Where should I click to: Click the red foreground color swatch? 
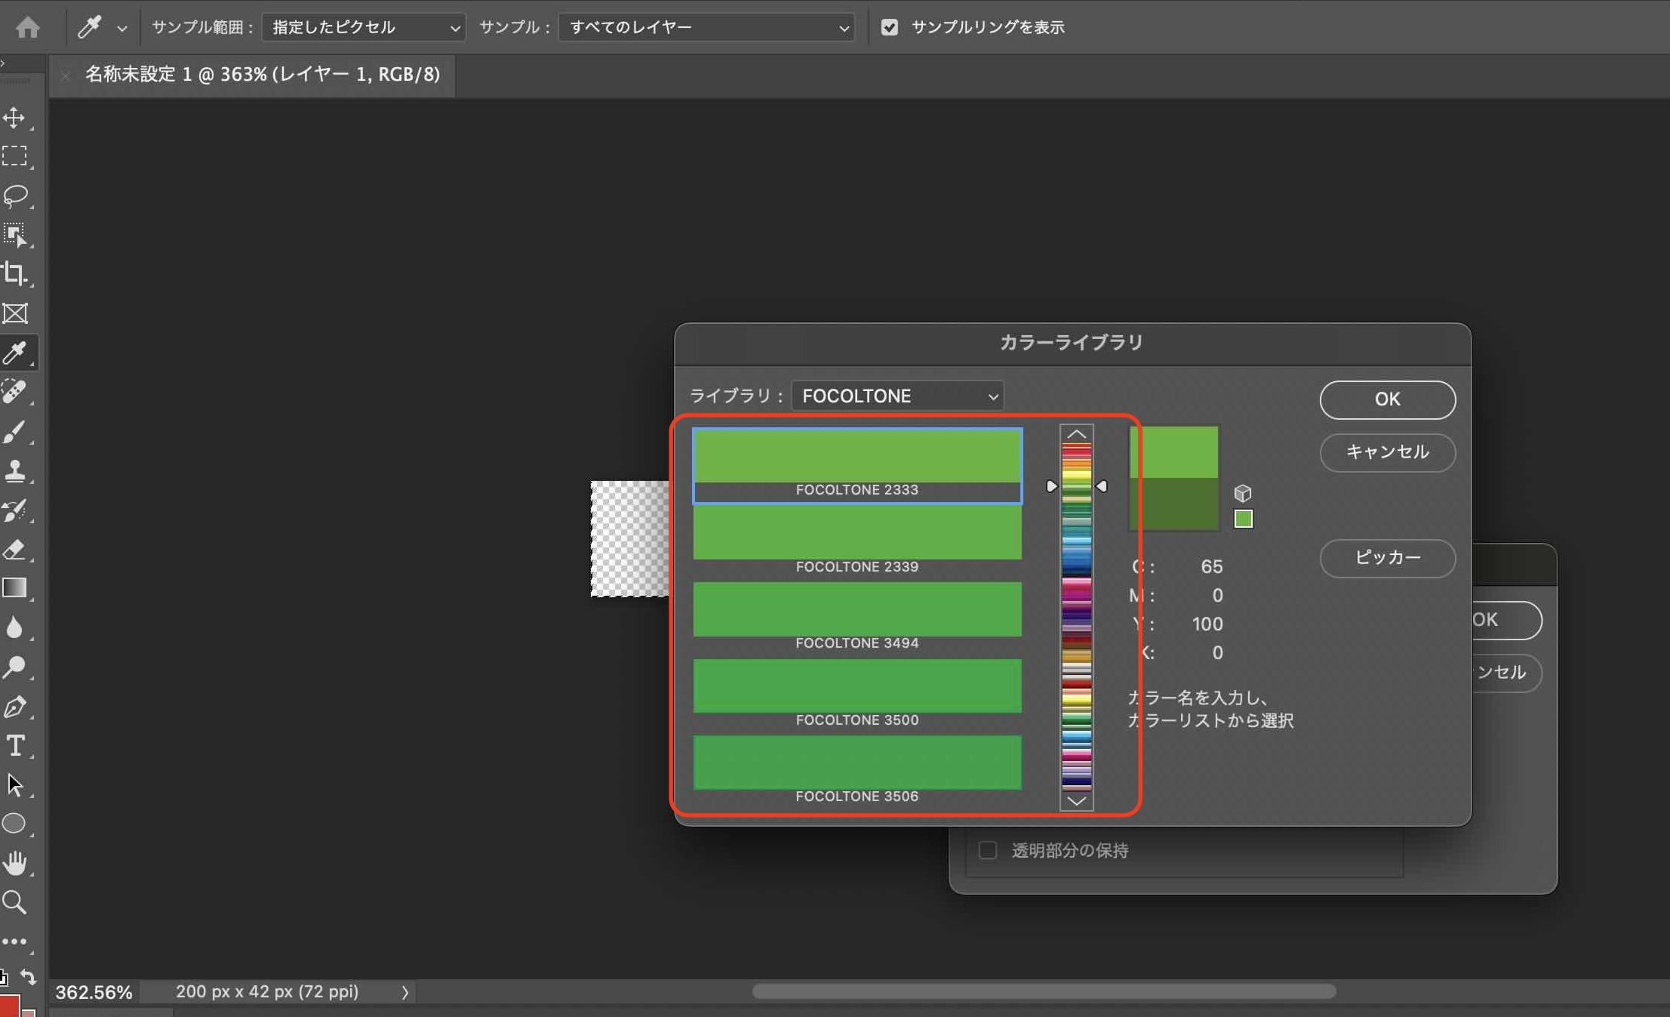point(10,1006)
